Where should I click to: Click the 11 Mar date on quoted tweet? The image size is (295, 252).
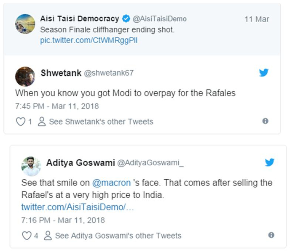coord(257,19)
